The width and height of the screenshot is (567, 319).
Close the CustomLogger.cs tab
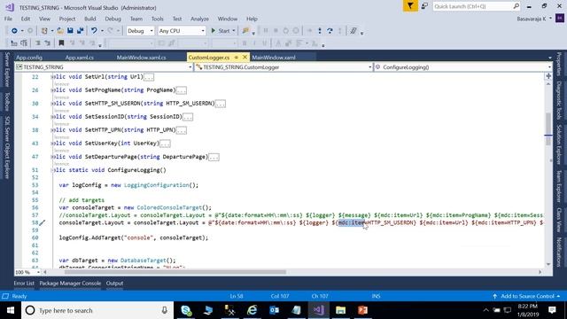pyautogui.click(x=245, y=57)
